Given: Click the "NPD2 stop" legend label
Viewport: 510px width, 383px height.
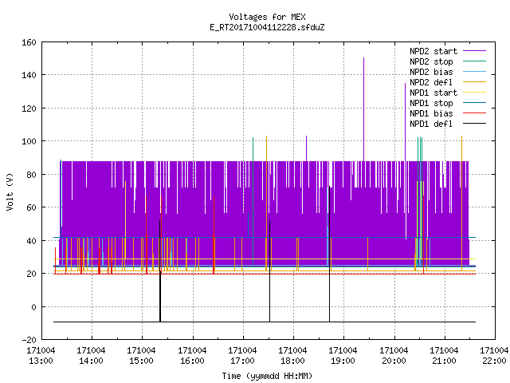Looking at the screenshot, I should (431, 61).
